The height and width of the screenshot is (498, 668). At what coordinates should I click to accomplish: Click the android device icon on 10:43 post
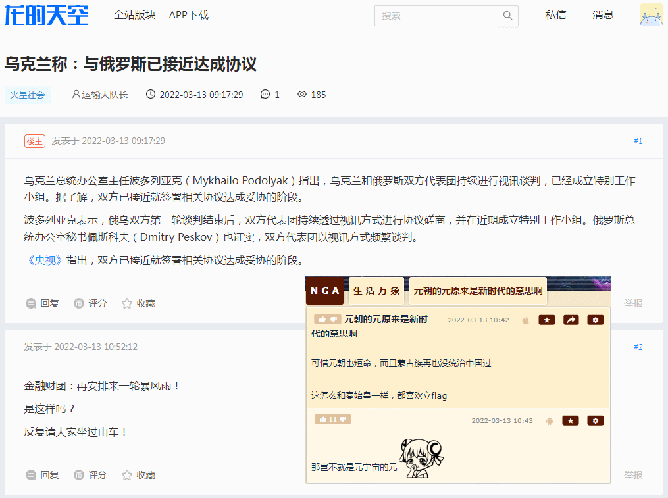click(549, 421)
